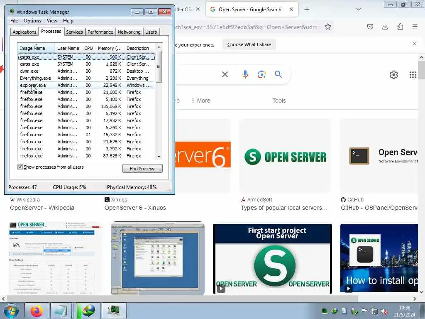Open a new Firefox tab with plus
Image resolution: width=425 pixels, height=319 pixels.
pyautogui.click(x=307, y=10)
